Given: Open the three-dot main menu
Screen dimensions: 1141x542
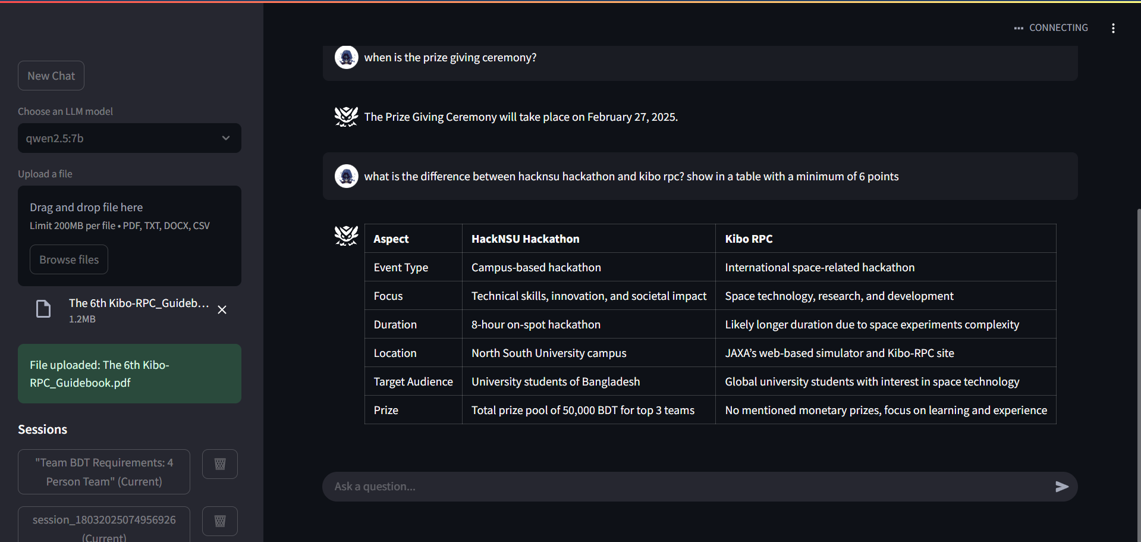Looking at the screenshot, I should pyautogui.click(x=1113, y=28).
